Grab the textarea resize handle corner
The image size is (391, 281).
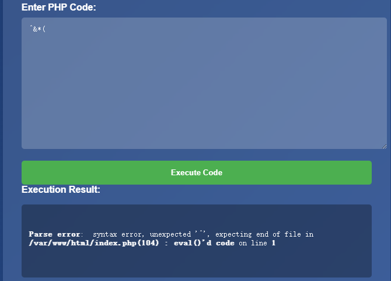point(383,145)
